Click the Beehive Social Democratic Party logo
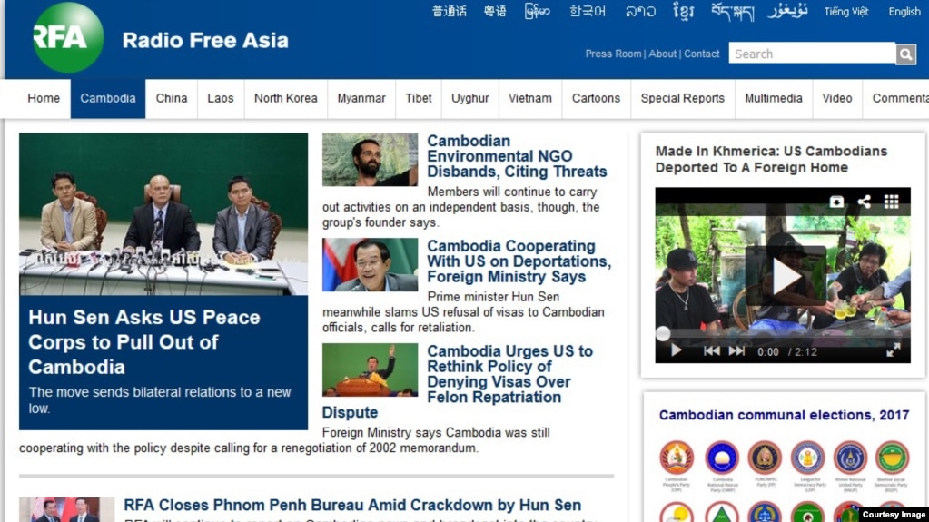 [x=893, y=458]
